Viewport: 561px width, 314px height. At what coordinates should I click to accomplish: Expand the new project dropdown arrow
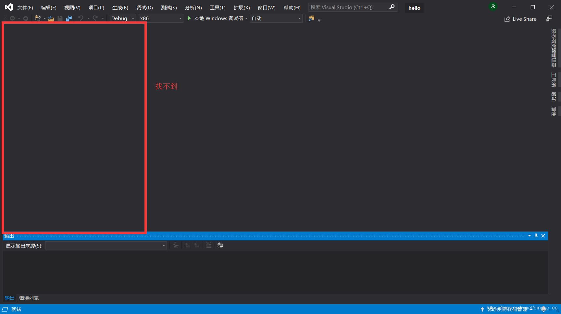(44, 18)
